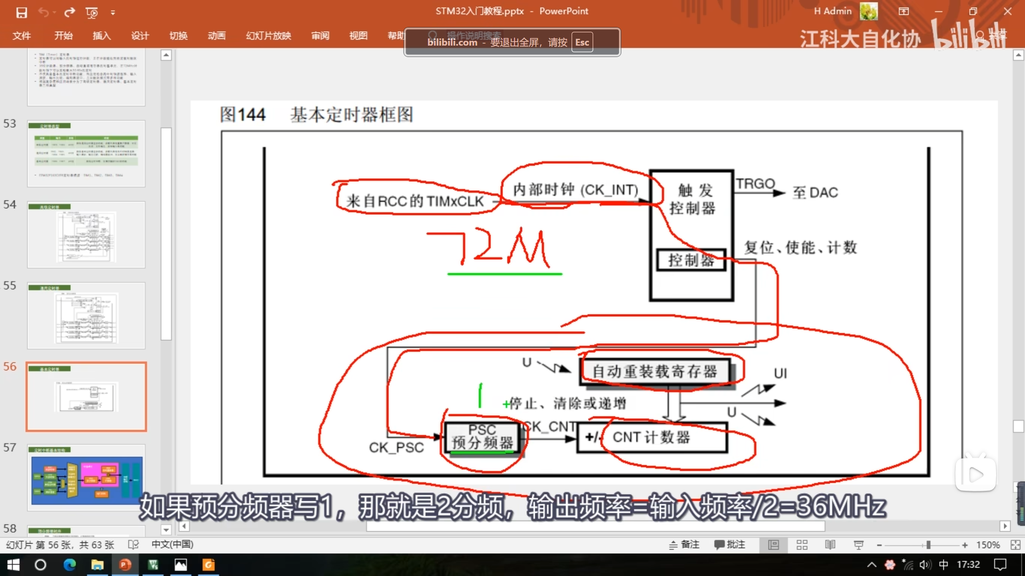Open the 动画 (Animations) ribbon tab

pyautogui.click(x=217, y=36)
